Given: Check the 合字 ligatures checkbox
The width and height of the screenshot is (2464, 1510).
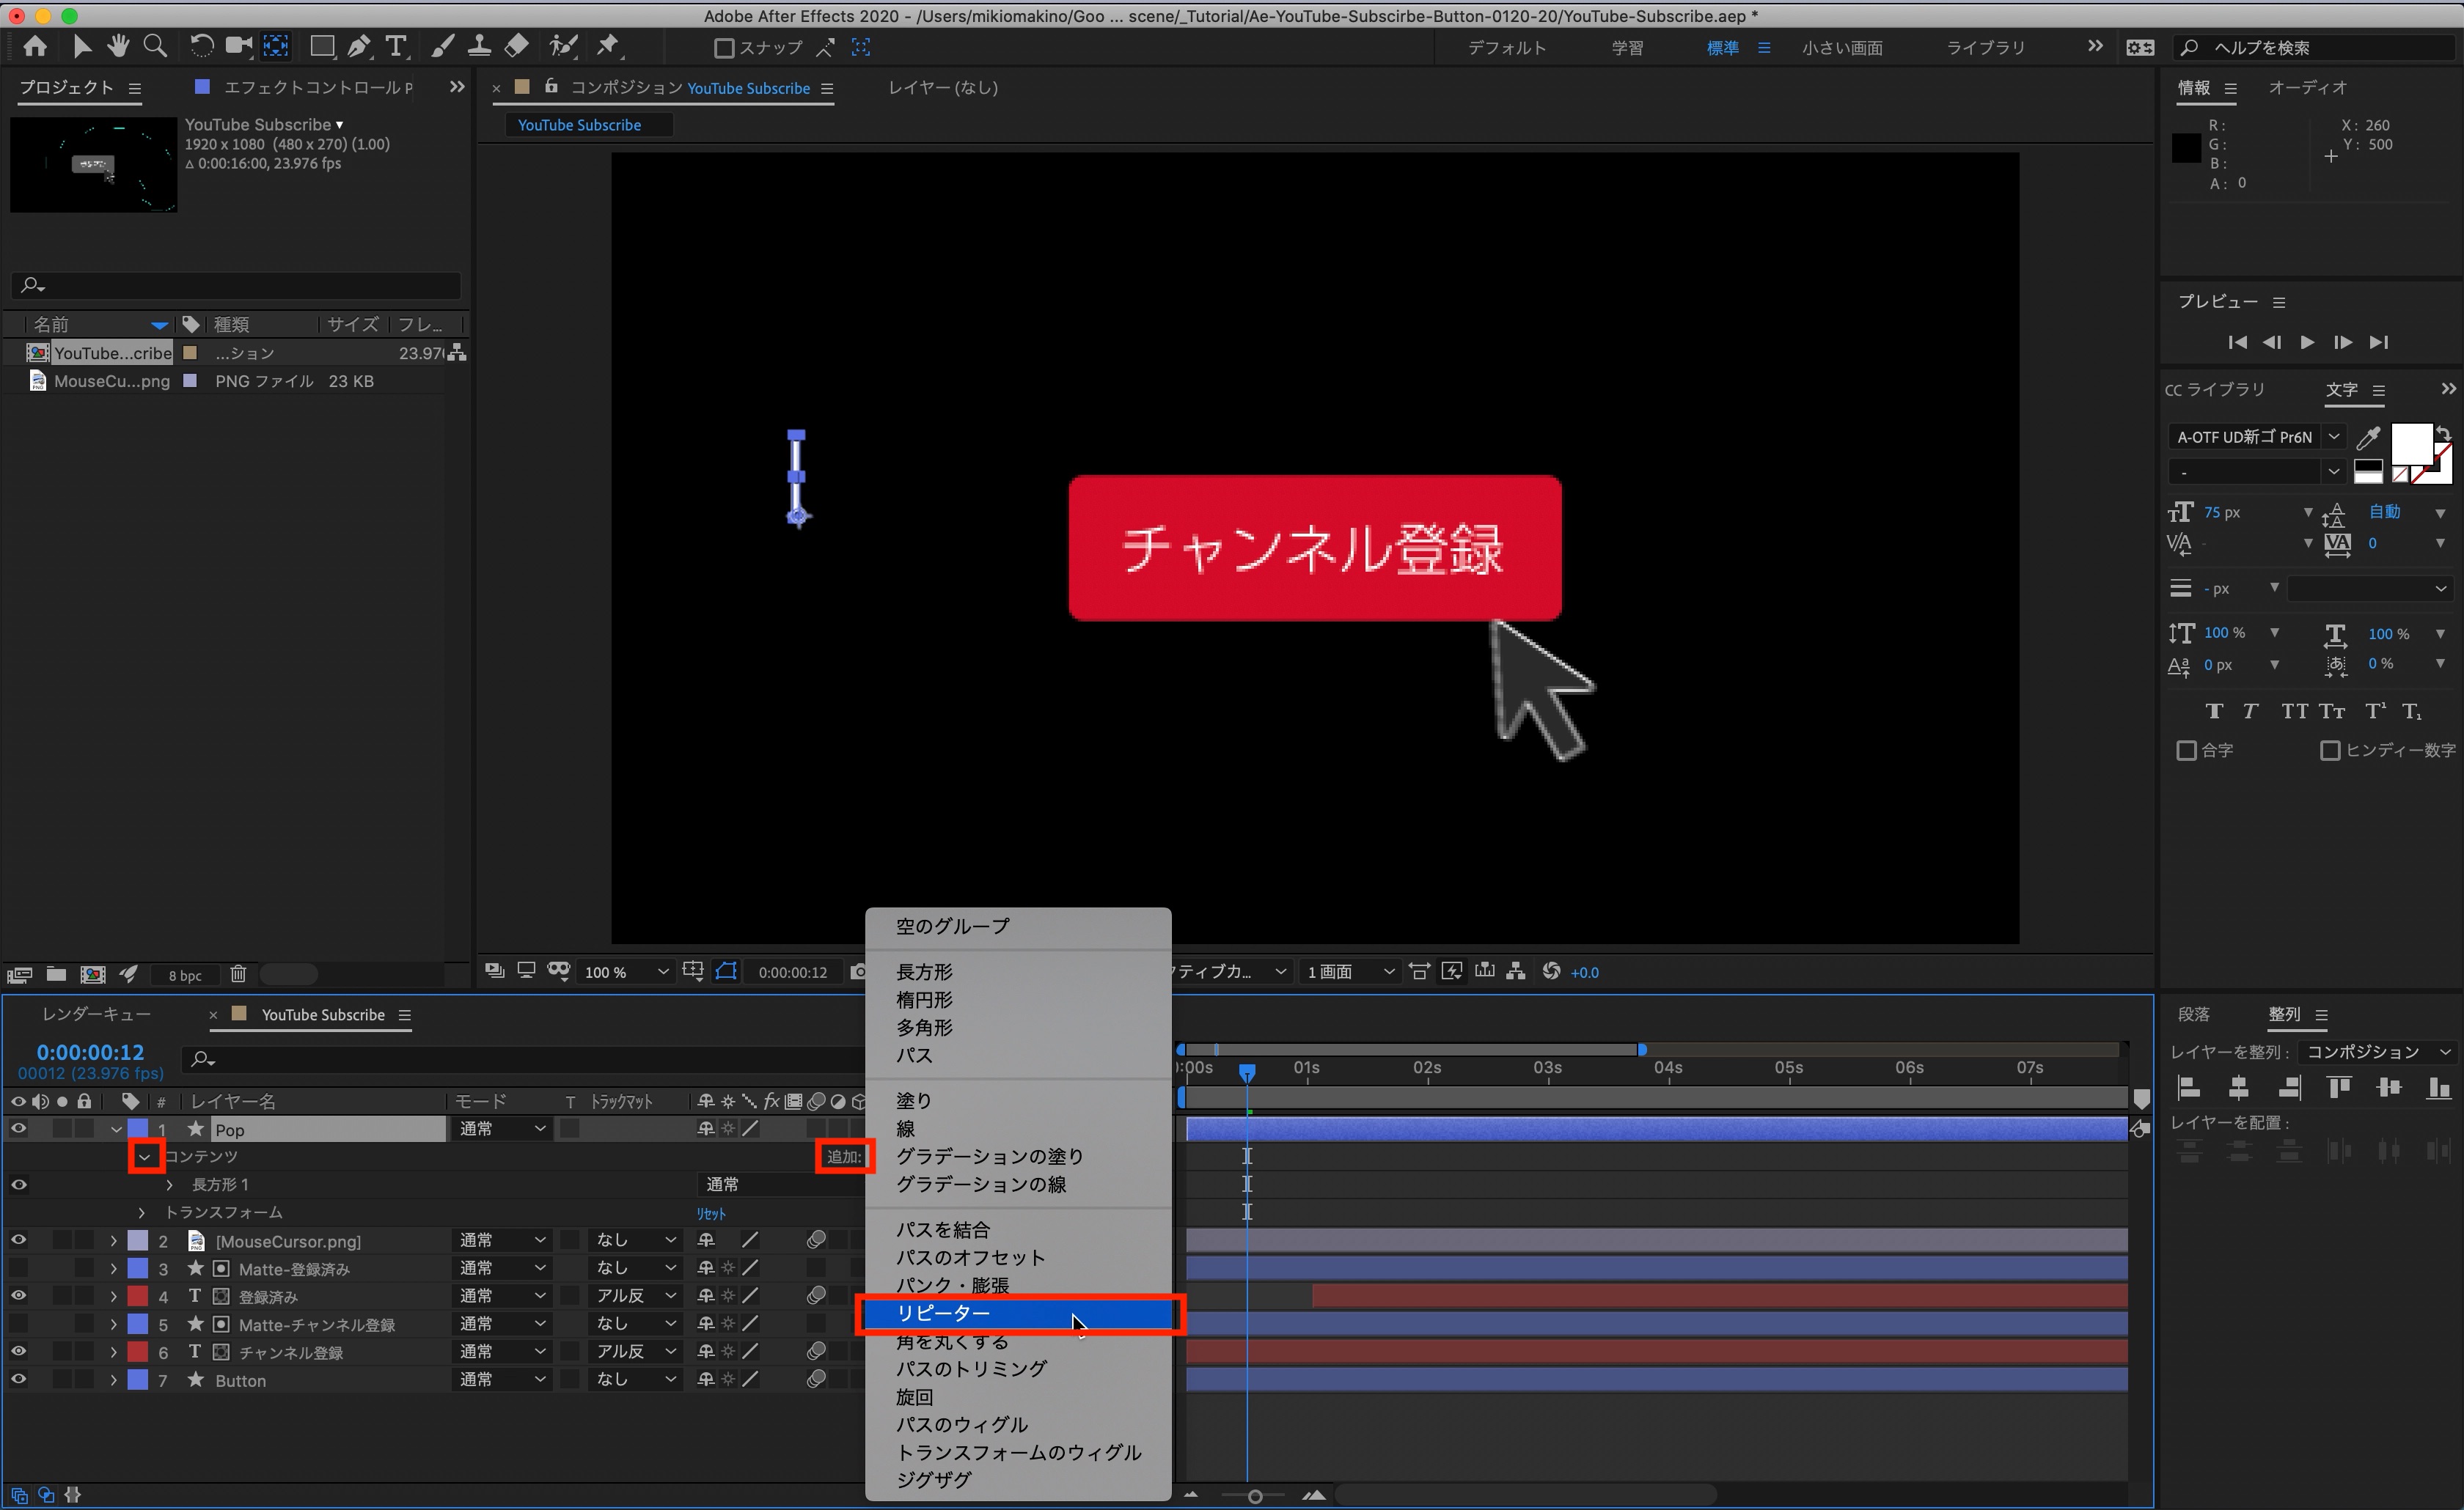Looking at the screenshot, I should [2186, 750].
